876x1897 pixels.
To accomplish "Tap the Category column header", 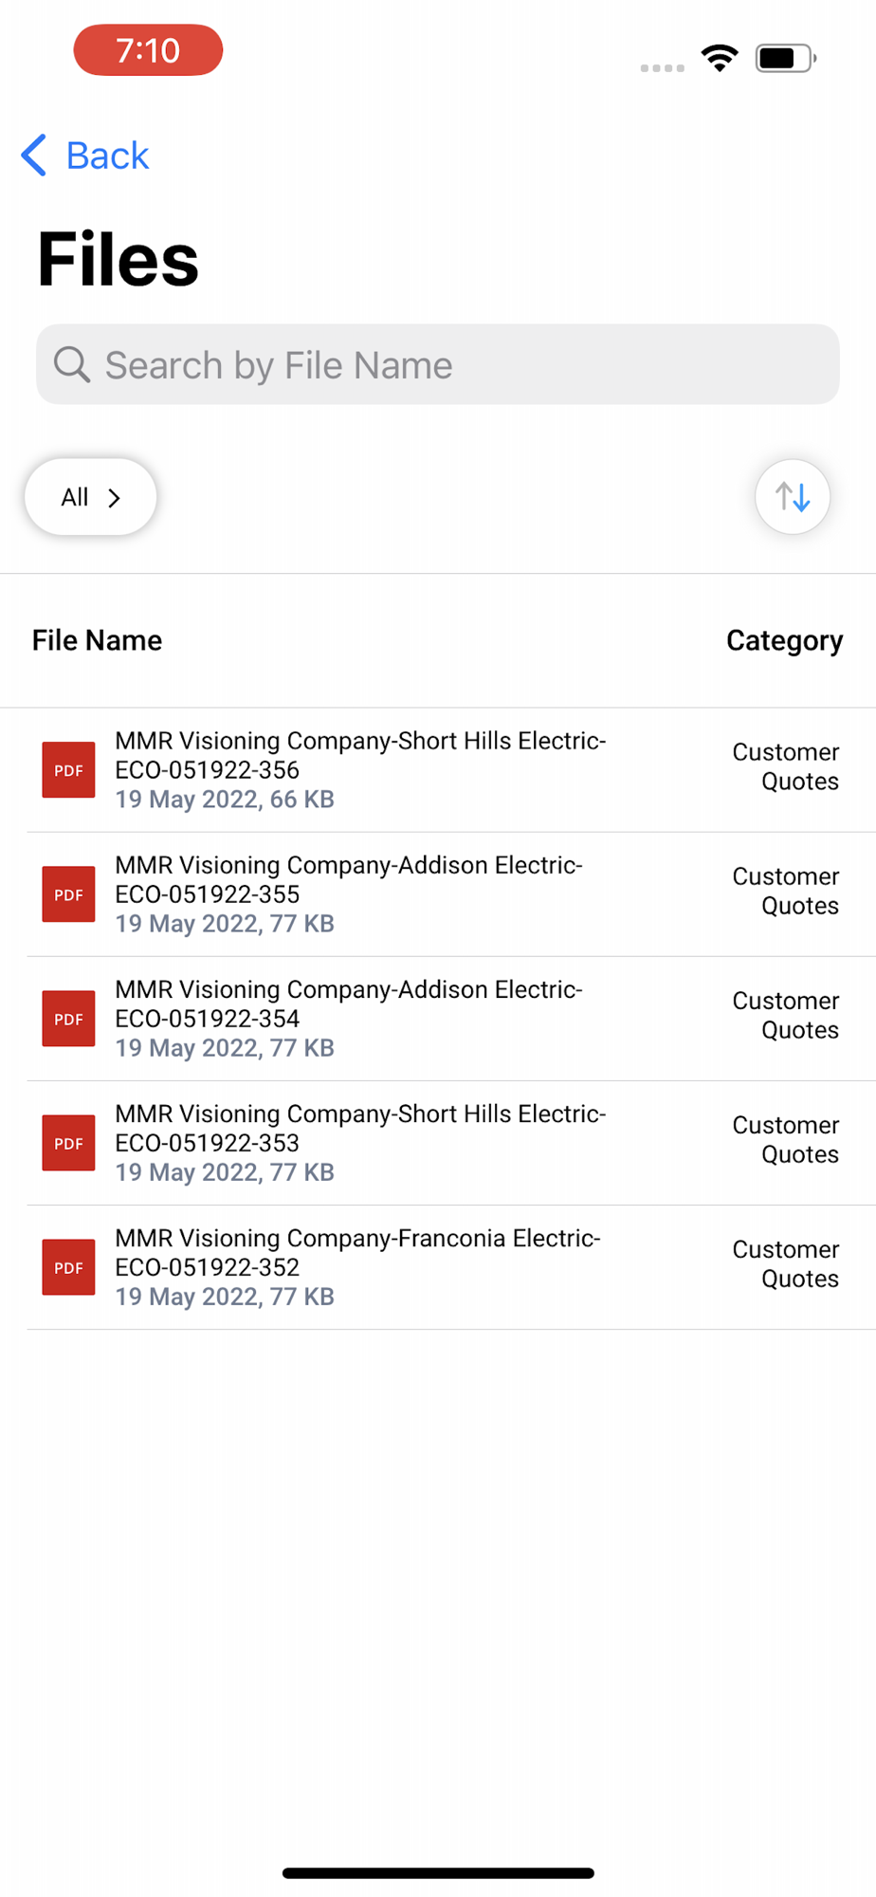I will 784,641.
